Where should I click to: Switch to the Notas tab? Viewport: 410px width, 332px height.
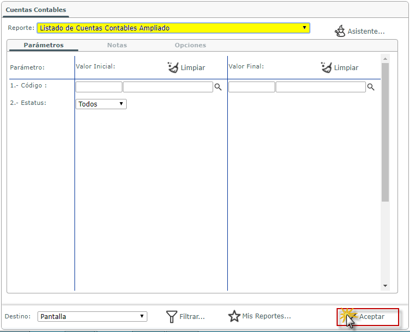[117, 45]
